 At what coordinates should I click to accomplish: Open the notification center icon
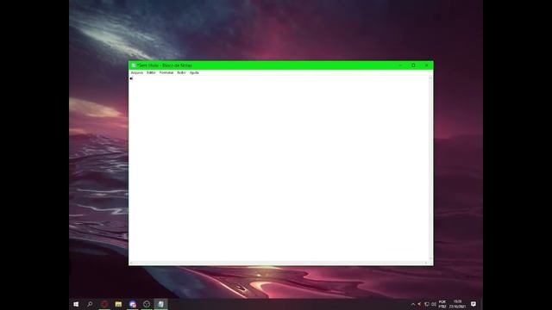point(474,304)
